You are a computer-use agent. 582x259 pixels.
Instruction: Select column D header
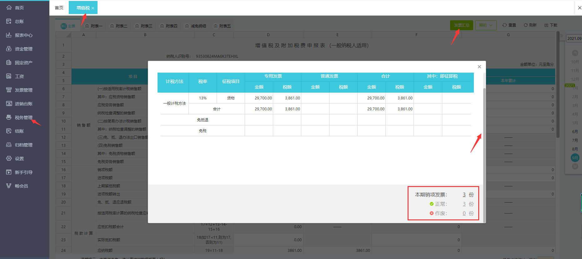point(268,35)
